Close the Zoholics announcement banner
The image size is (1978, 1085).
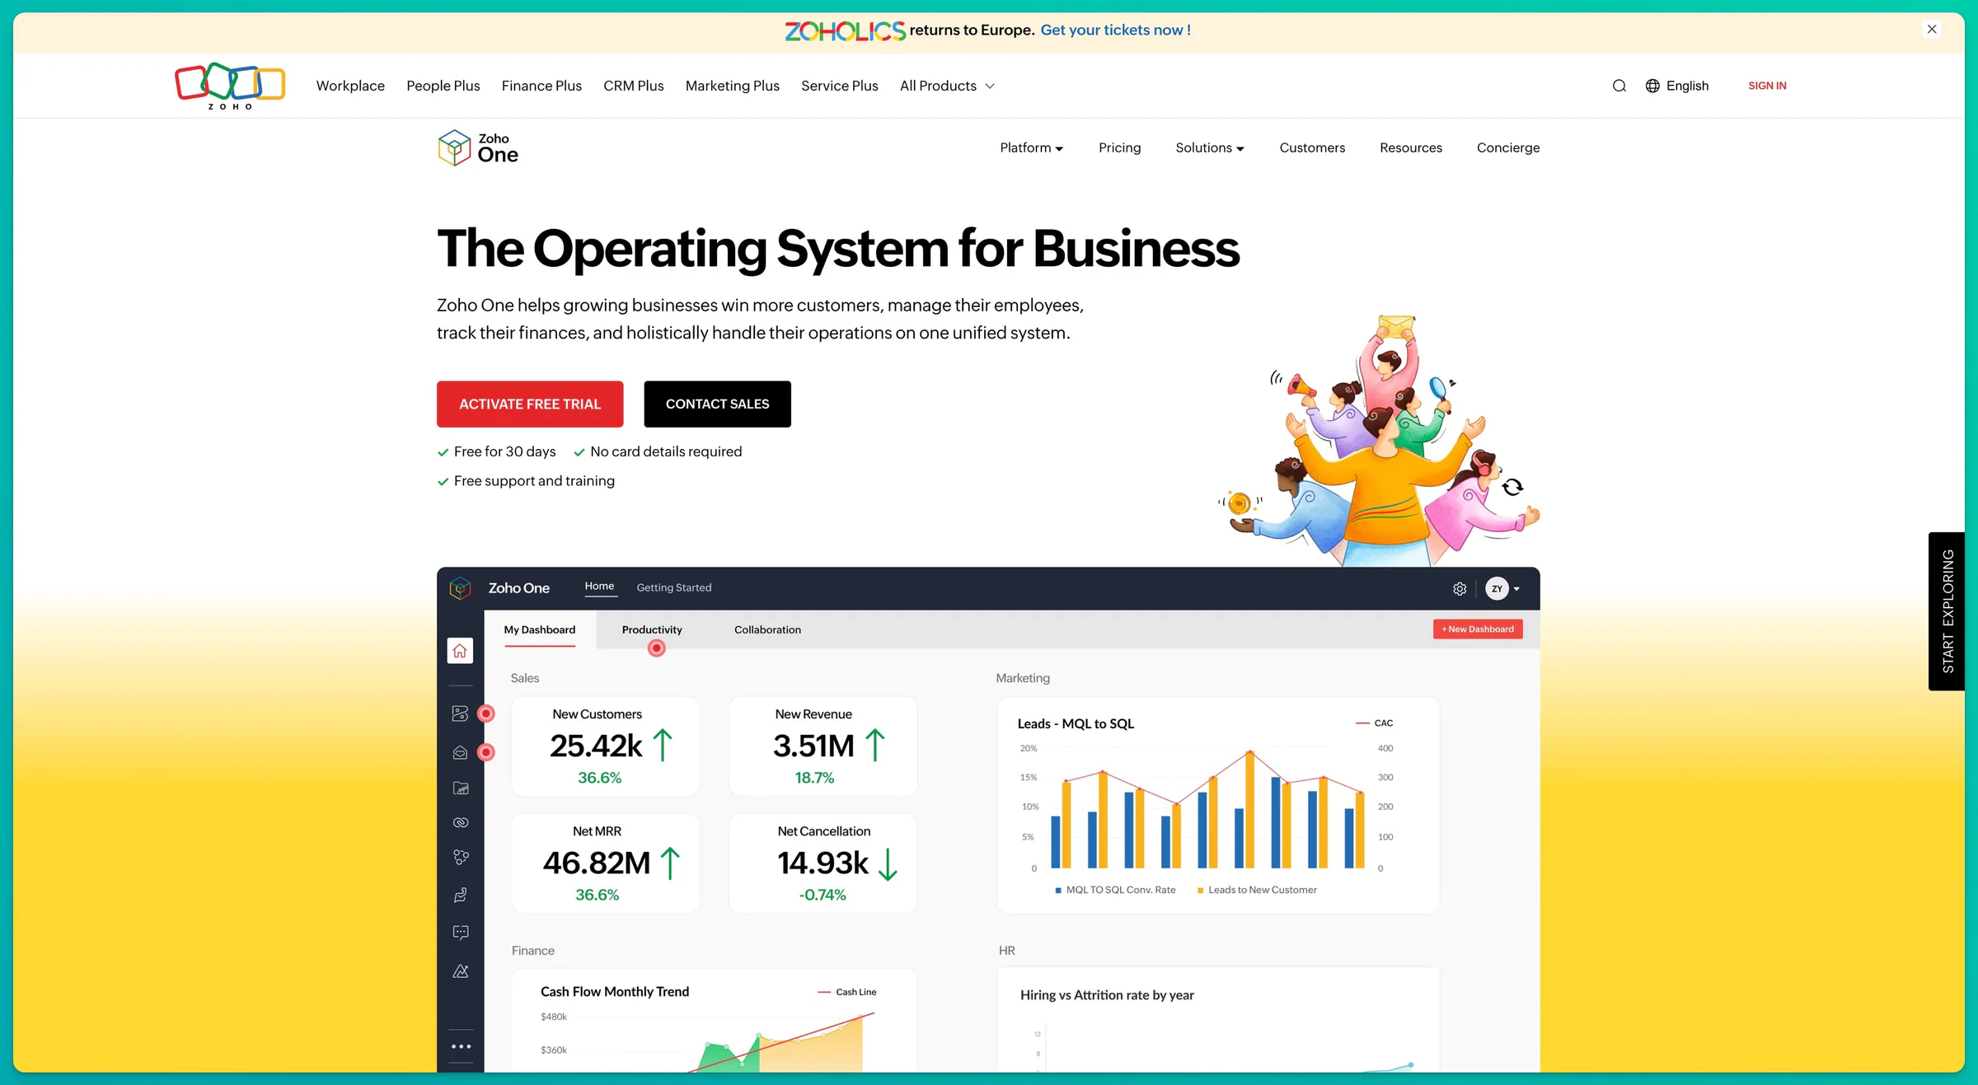(x=1932, y=30)
